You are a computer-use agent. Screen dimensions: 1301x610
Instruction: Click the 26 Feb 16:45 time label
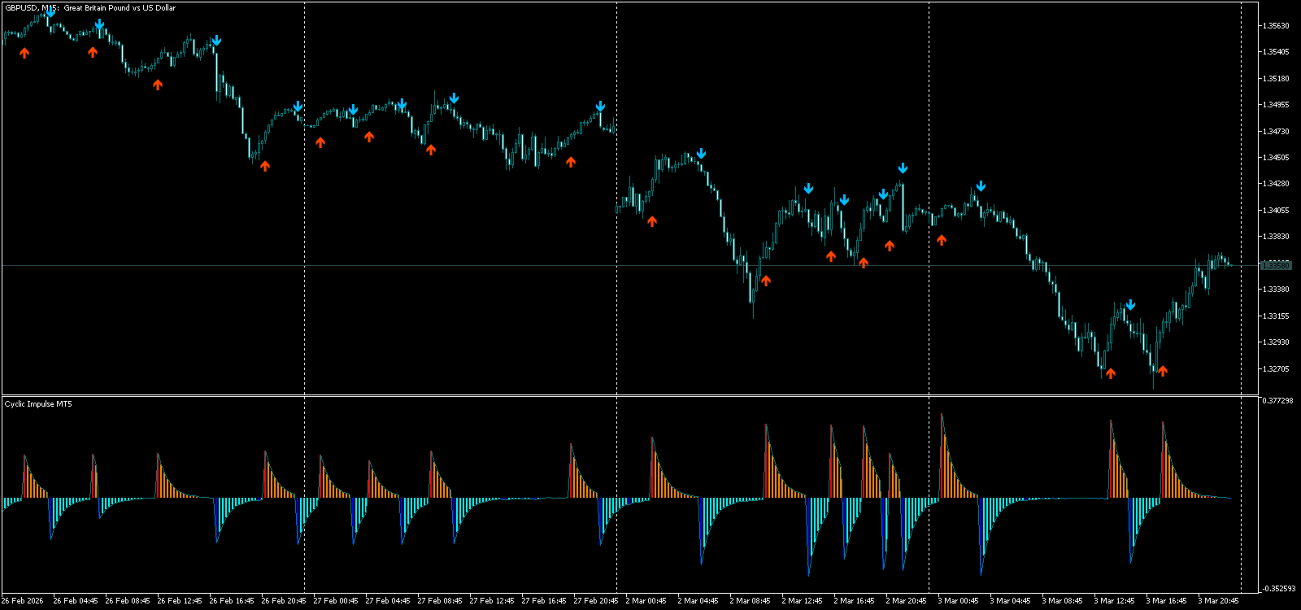coord(232,601)
